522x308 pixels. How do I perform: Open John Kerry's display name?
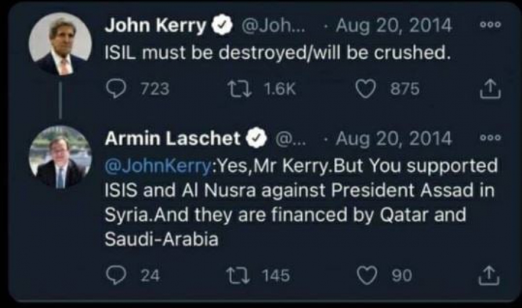point(155,26)
